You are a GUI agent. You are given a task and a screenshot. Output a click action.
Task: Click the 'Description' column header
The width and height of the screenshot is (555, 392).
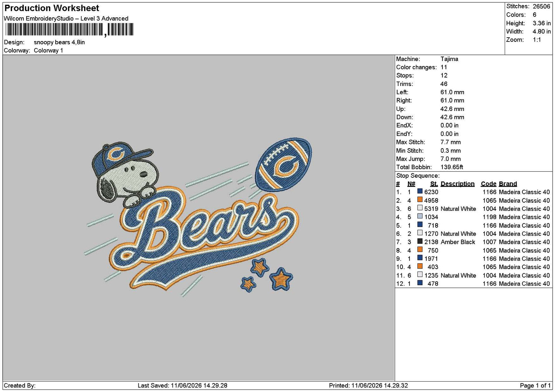[457, 184]
